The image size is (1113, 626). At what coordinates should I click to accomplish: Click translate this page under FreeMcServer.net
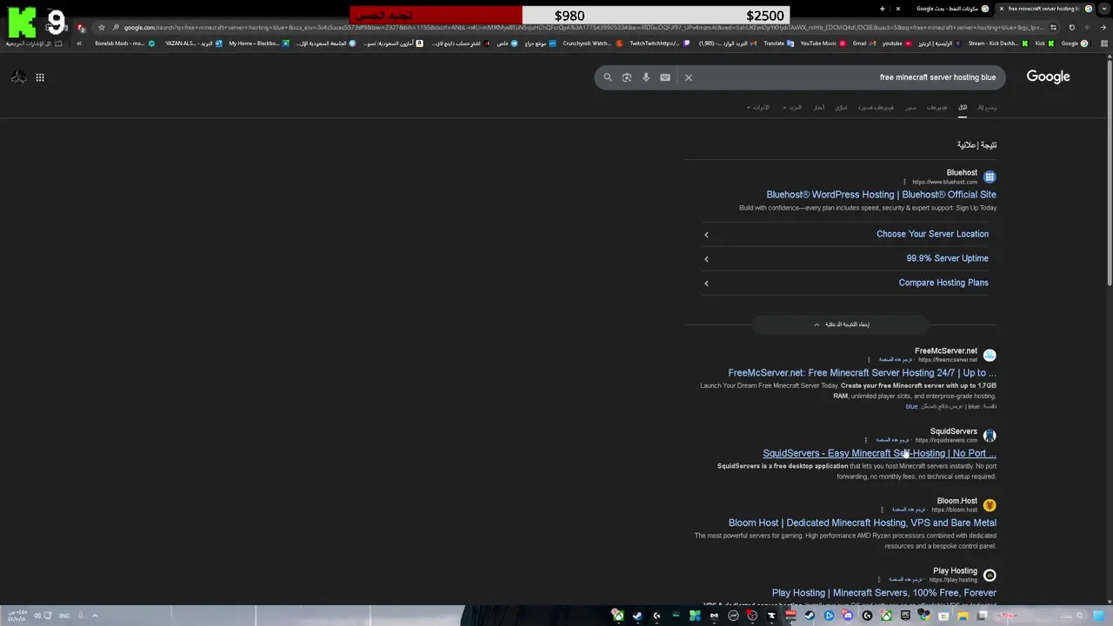(896, 360)
